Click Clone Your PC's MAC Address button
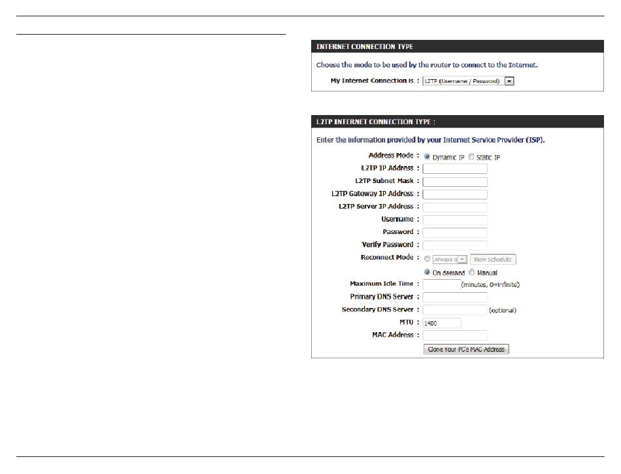Screen dimensions: 621x474 (x=466, y=349)
